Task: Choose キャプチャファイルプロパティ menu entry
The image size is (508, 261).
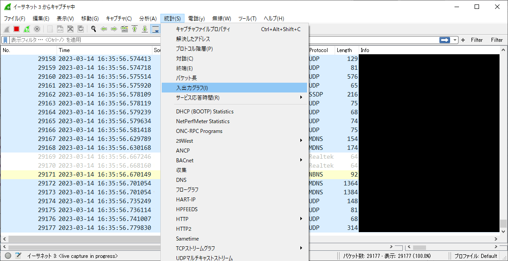Action: pyautogui.click(x=234, y=29)
